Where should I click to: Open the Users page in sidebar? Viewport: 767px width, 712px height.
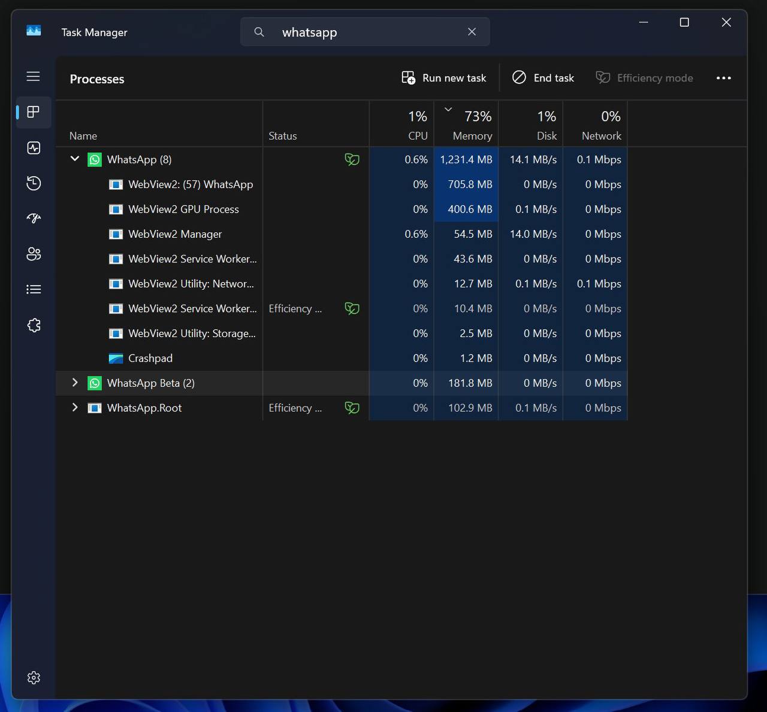coord(34,254)
